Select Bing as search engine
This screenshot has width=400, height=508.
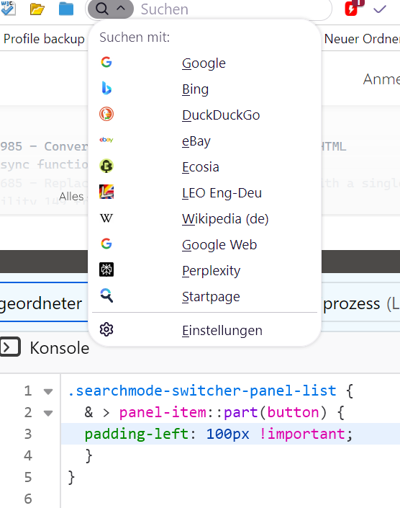coord(204,89)
